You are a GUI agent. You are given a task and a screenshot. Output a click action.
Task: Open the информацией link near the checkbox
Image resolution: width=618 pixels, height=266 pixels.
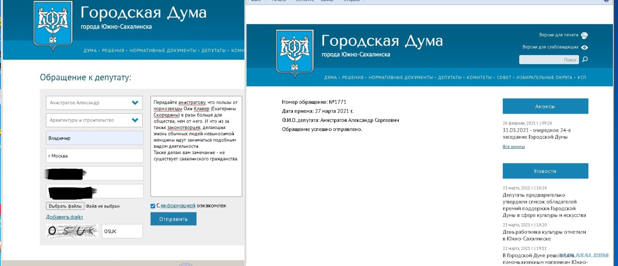(x=178, y=206)
